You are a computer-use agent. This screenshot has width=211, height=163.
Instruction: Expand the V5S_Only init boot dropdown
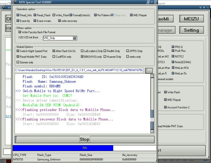74,38
